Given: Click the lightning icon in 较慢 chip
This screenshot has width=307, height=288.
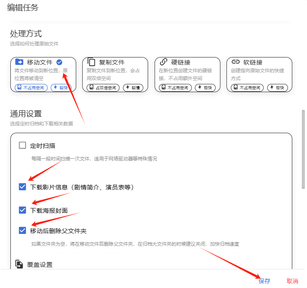Looking at the screenshot, I should click(128, 87).
